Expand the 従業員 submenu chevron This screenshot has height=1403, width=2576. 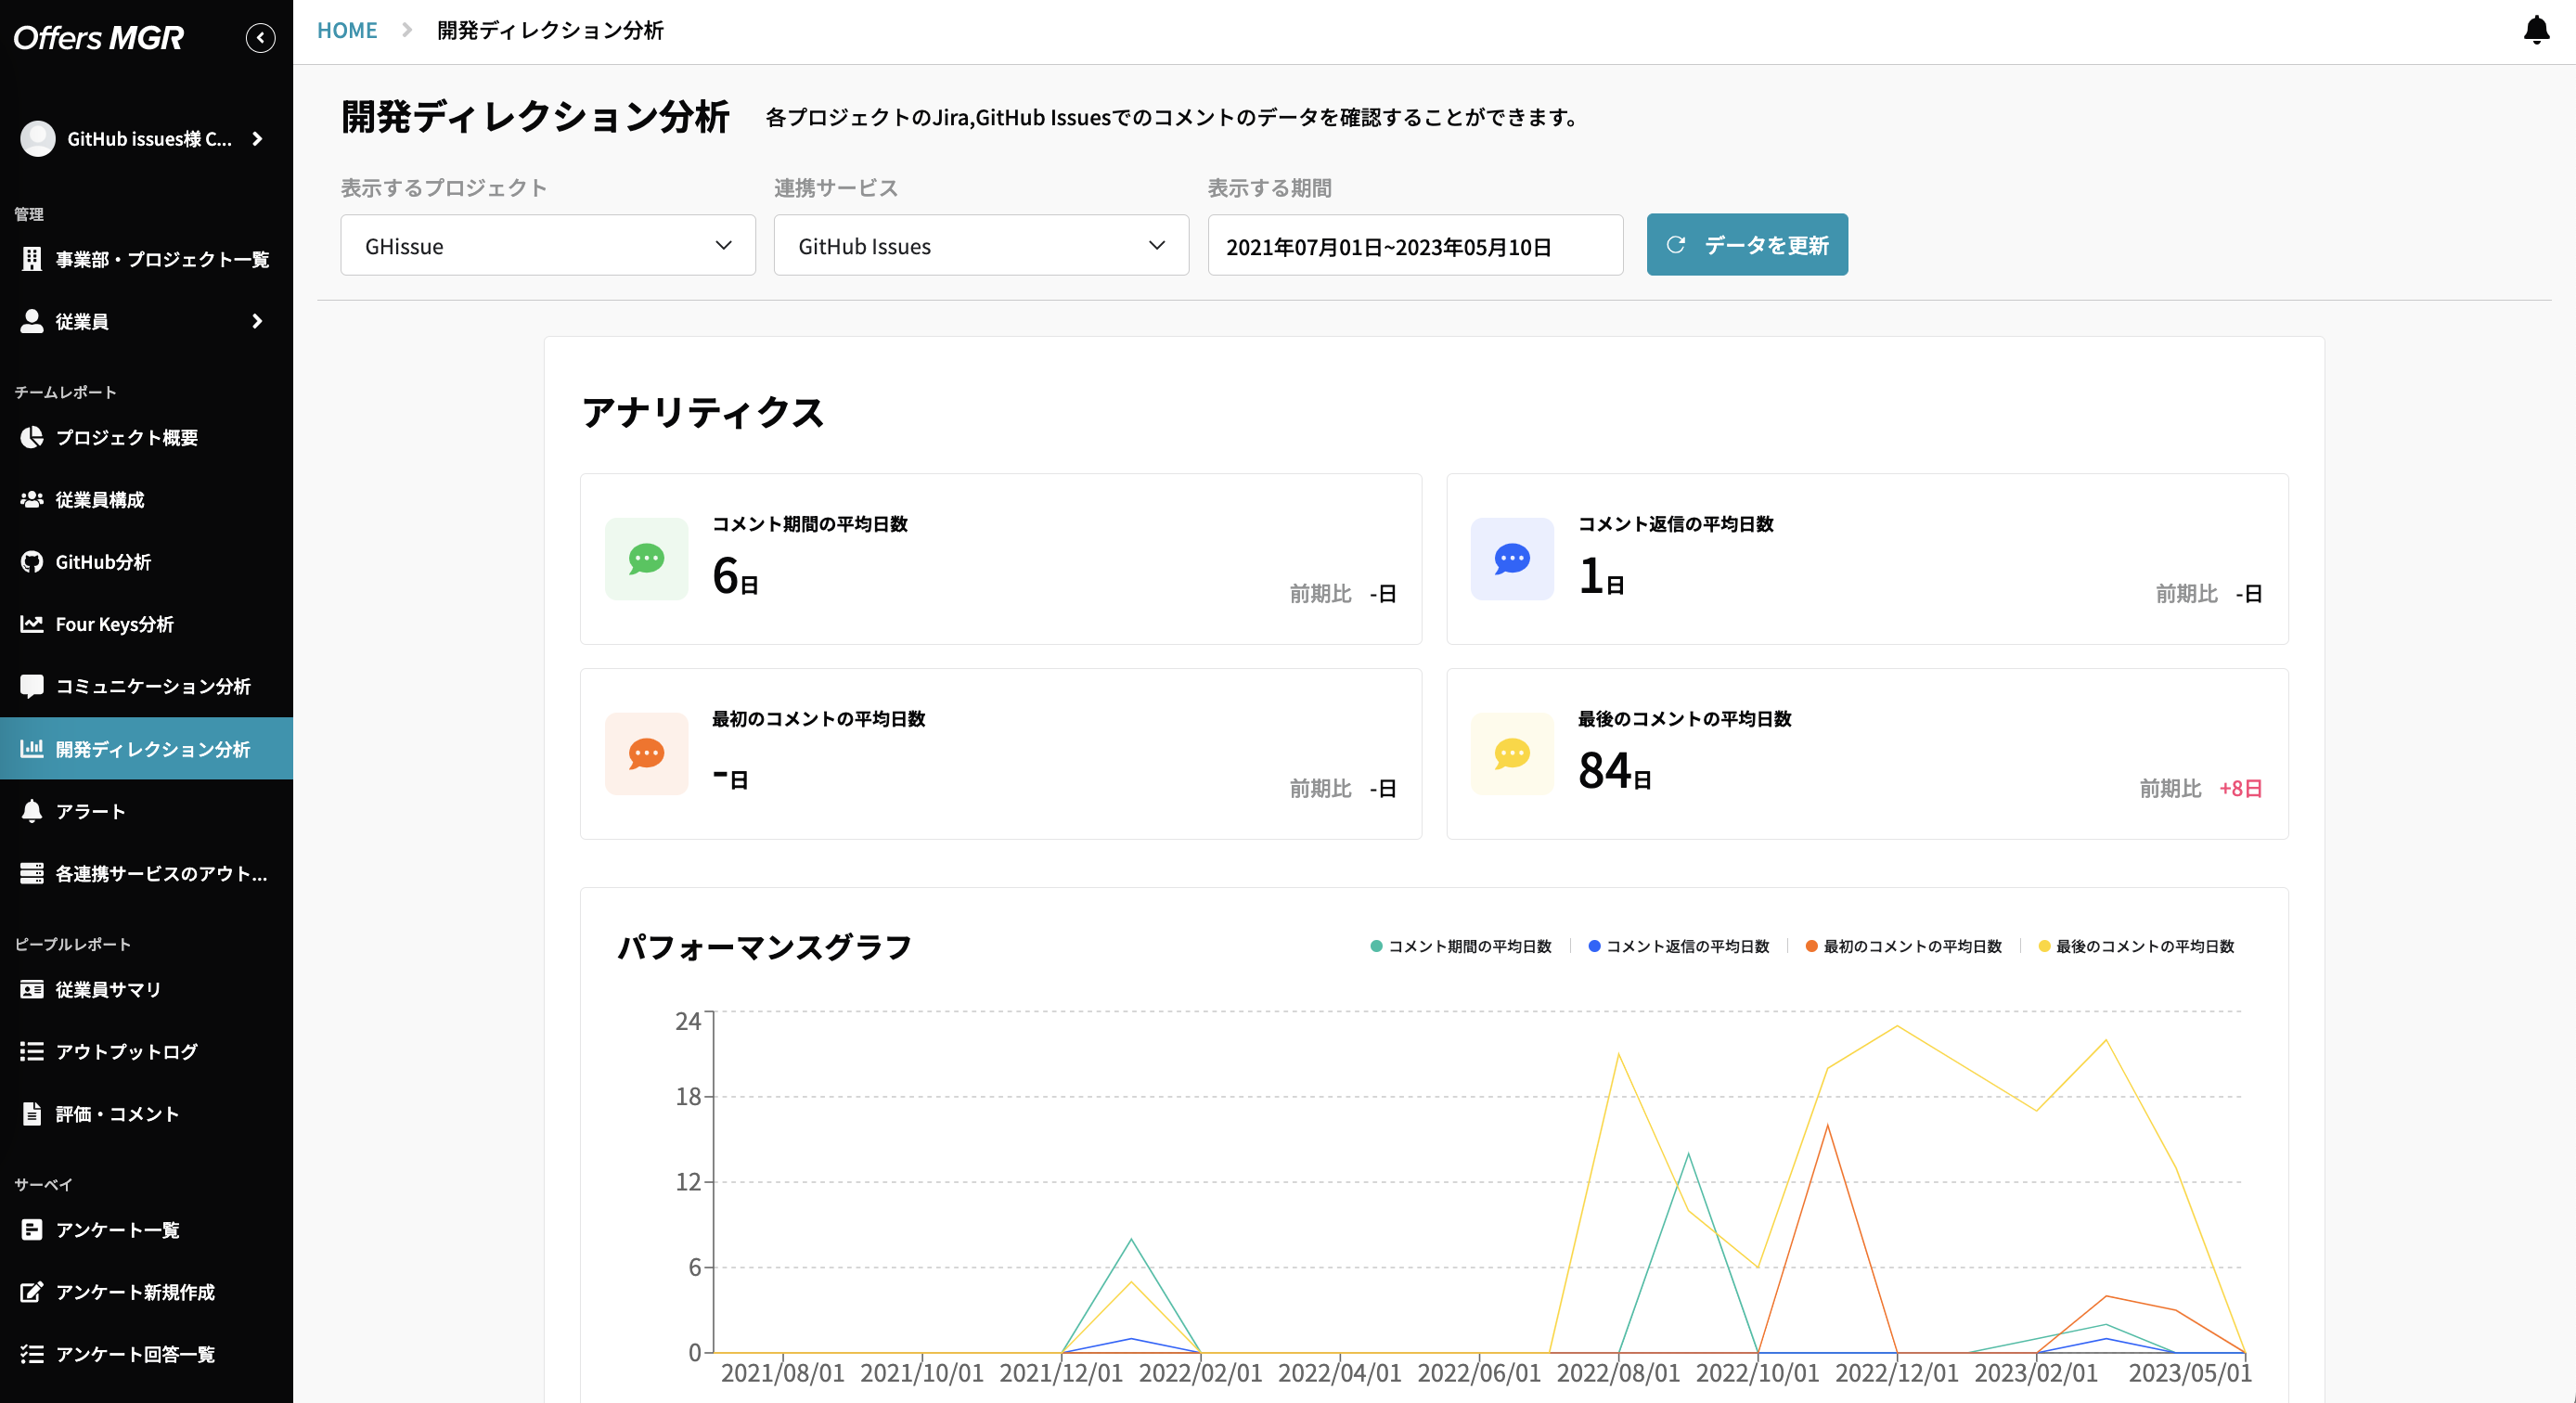(x=257, y=321)
